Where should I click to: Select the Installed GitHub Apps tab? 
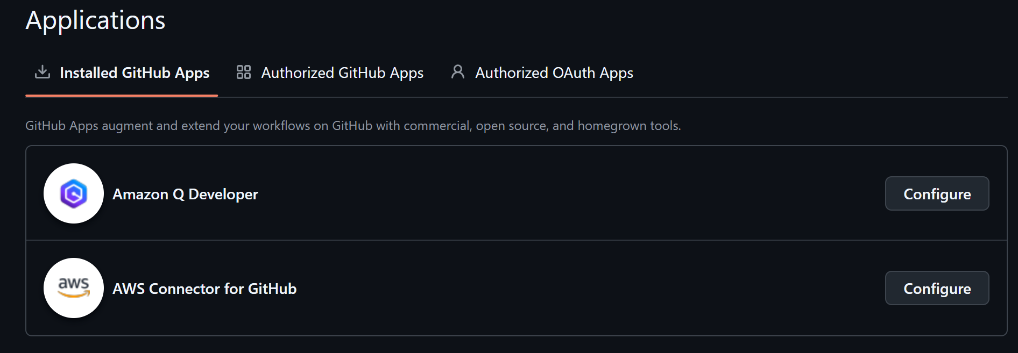click(x=135, y=73)
